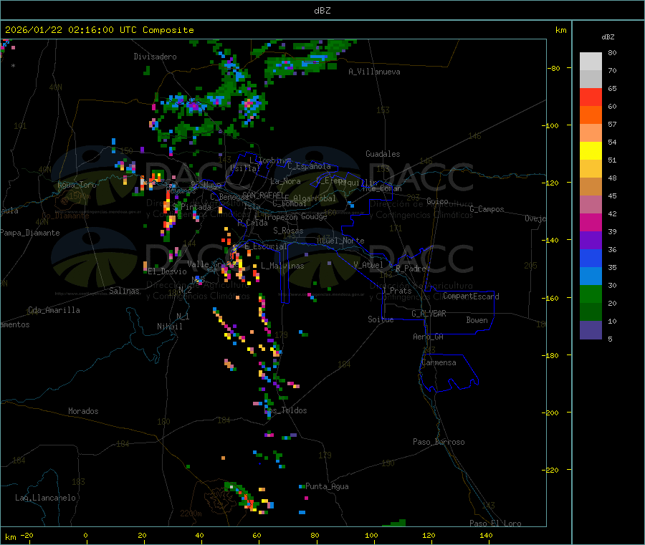The width and height of the screenshot is (645, 545).
Task: Select the dark orange 57-60 dBZ legend swatch
Action: (591, 115)
